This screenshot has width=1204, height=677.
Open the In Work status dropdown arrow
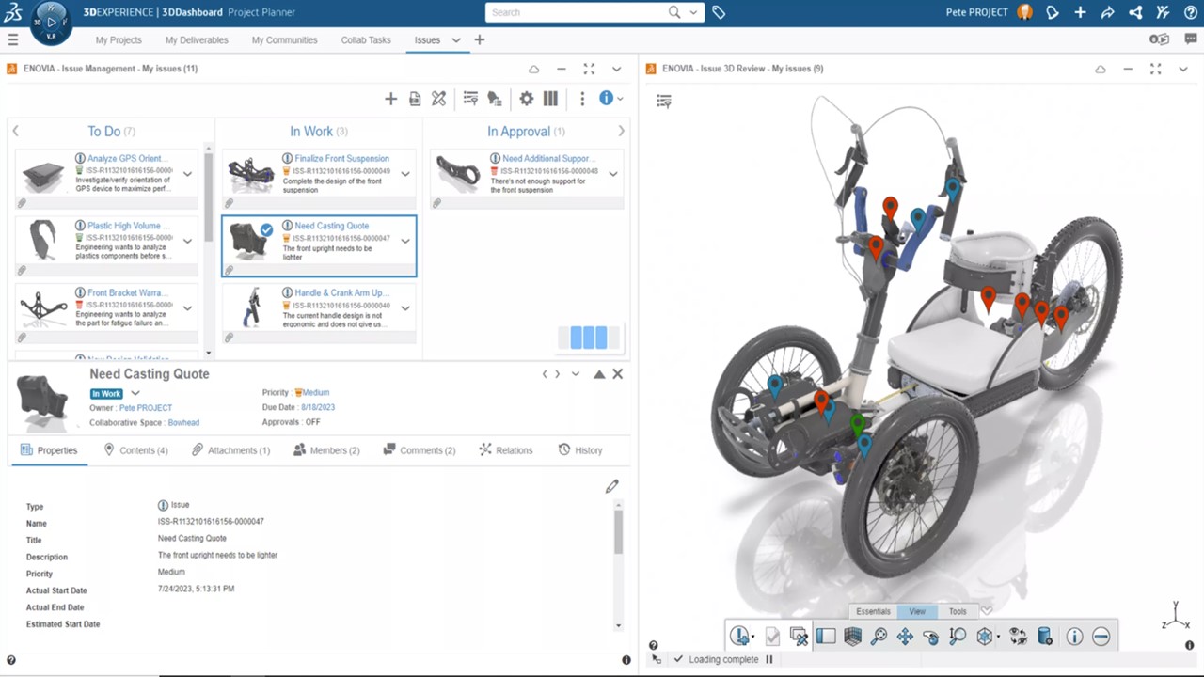[135, 393]
